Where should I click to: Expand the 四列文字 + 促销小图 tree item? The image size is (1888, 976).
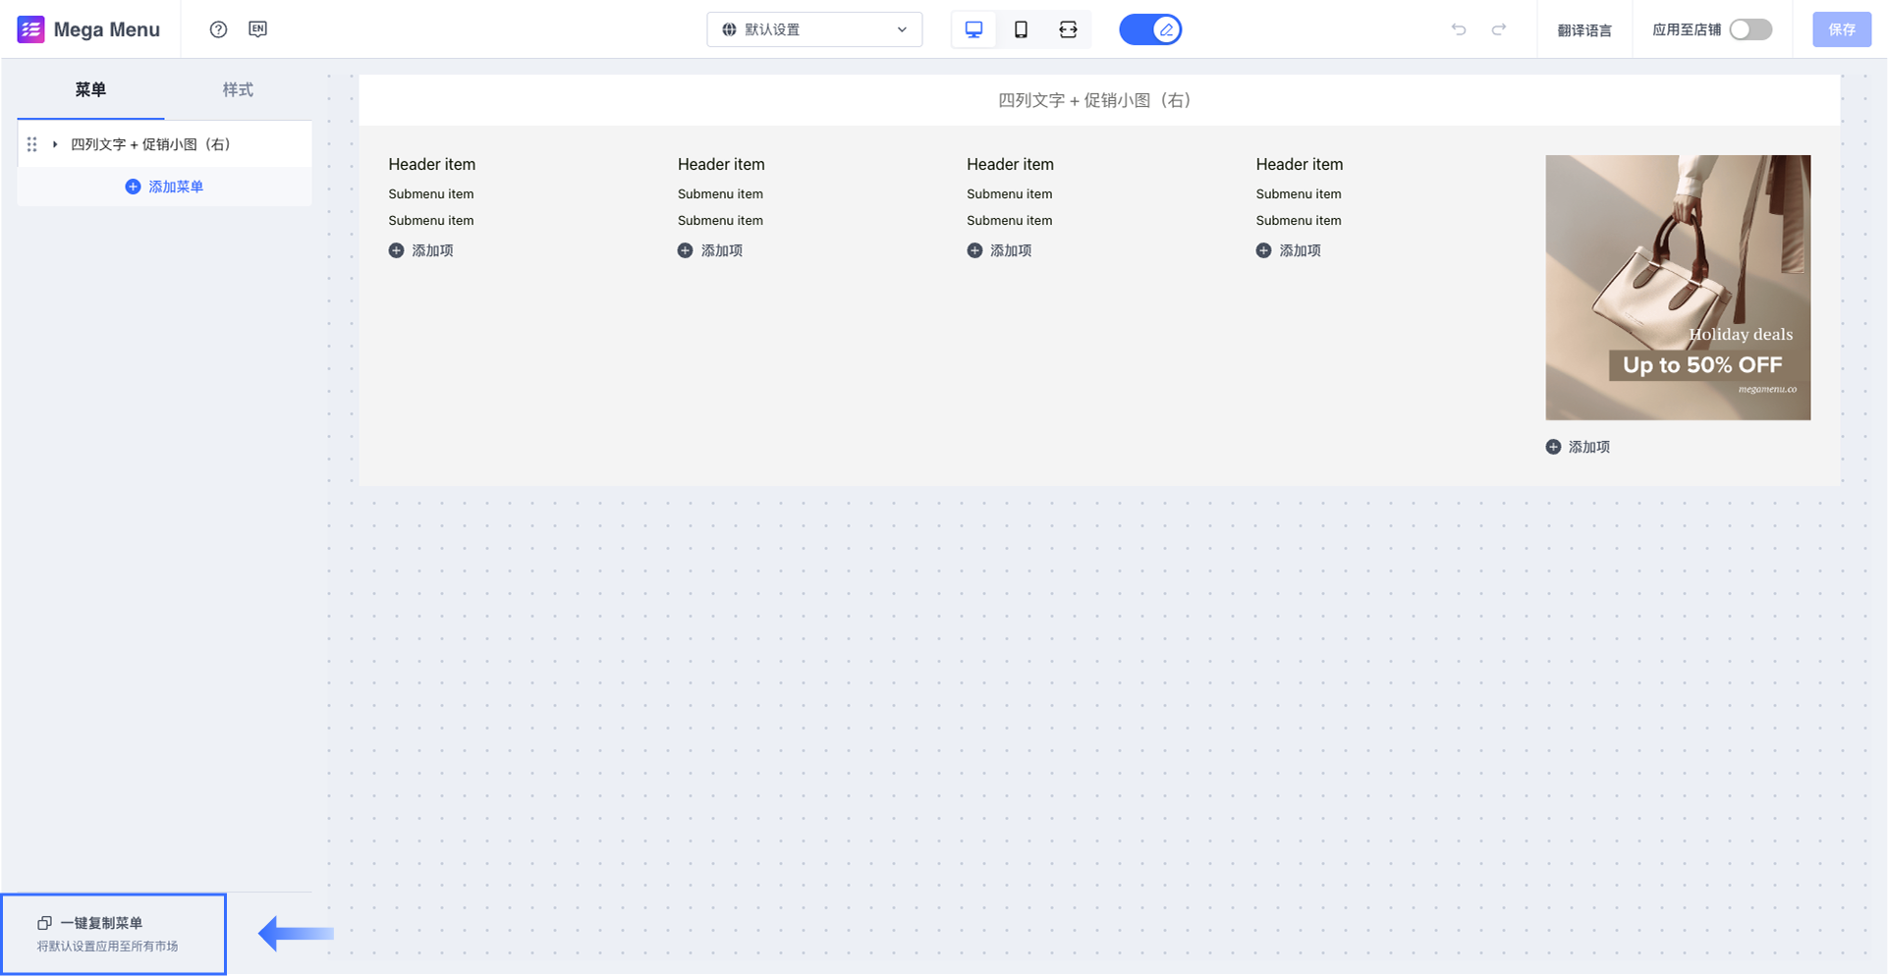pos(55,144)
